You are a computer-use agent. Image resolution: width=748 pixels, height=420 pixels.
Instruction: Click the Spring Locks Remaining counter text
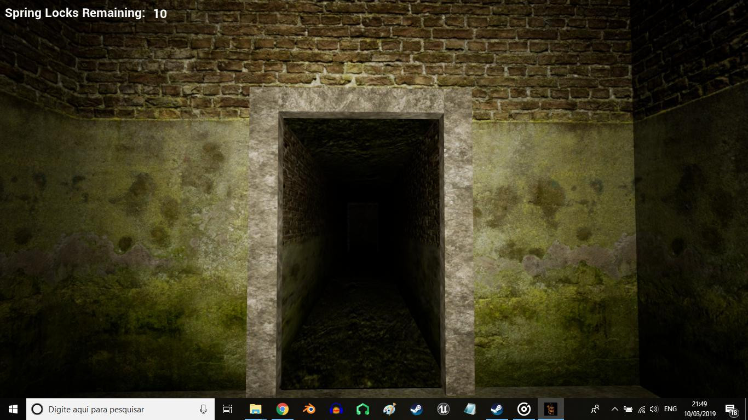point(86,13)
